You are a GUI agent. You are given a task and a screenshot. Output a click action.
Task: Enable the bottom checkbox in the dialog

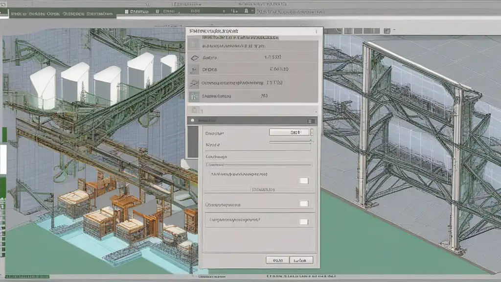click(x=304, y=222)
